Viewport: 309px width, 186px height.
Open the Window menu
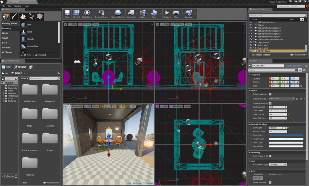(x=18, y=6)
